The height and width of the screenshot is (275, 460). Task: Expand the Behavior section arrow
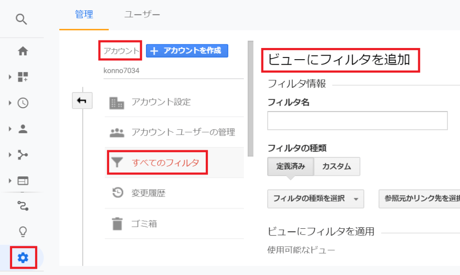[10, 181]
